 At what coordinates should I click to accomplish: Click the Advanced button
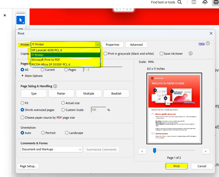[x=136, y=45]
